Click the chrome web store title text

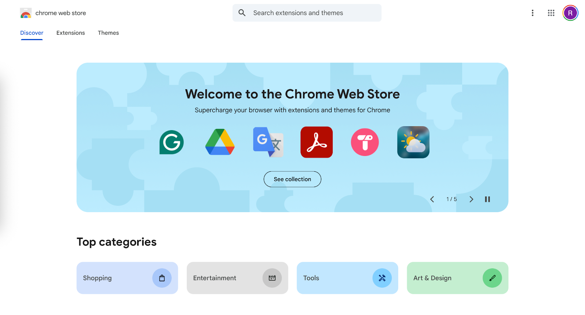pyautogui.click(x=61, y=13)
